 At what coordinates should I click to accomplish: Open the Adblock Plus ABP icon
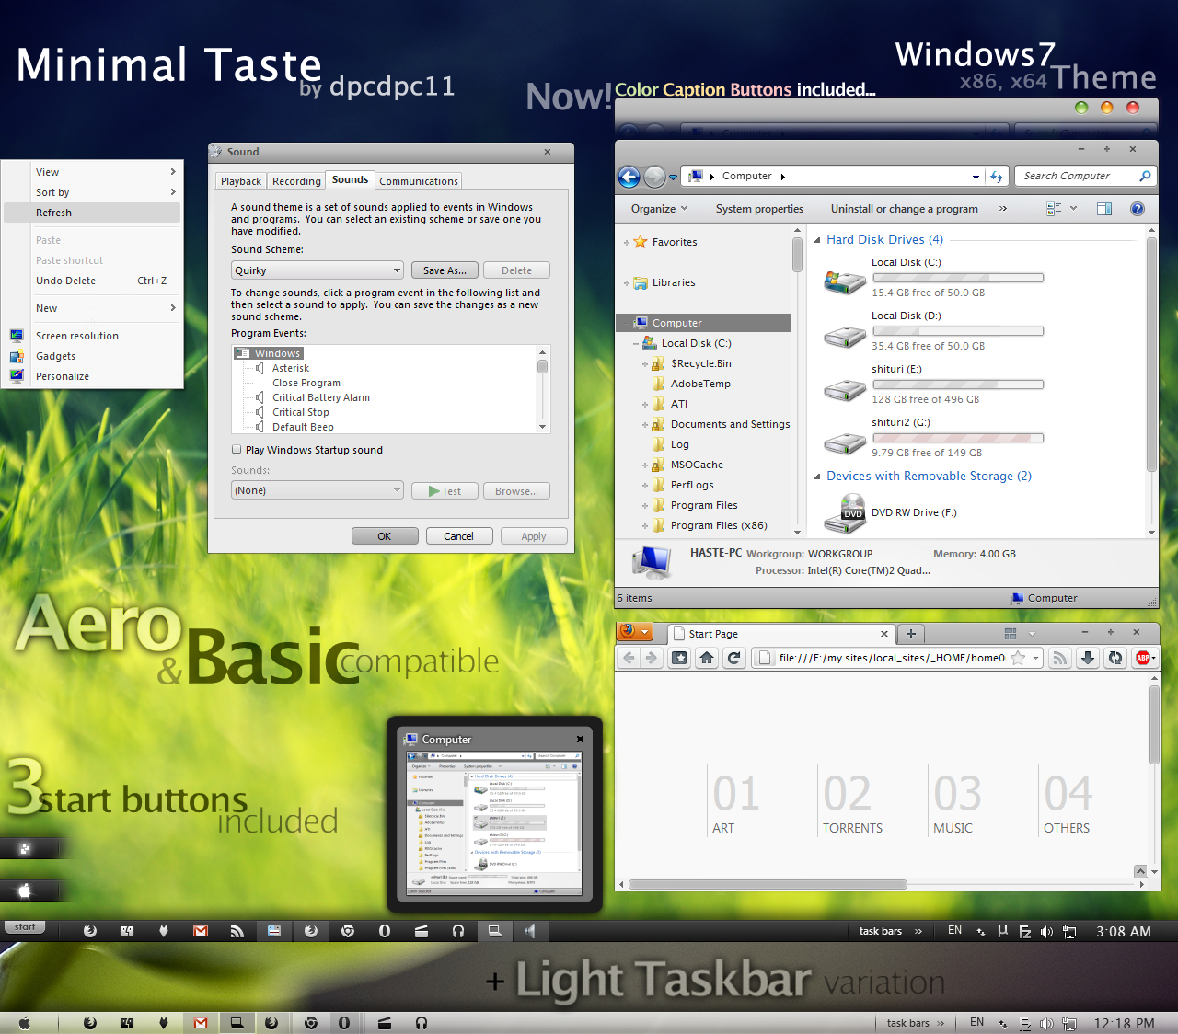(x=1145, y=658)
